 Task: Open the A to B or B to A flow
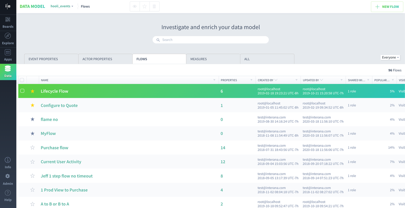55,204
